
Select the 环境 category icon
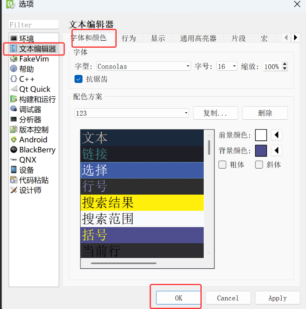[x=14, y=38]
